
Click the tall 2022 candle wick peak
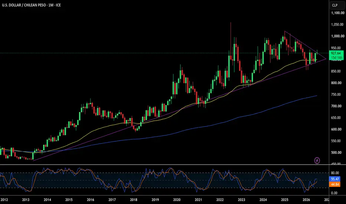[x=231, y=23]
